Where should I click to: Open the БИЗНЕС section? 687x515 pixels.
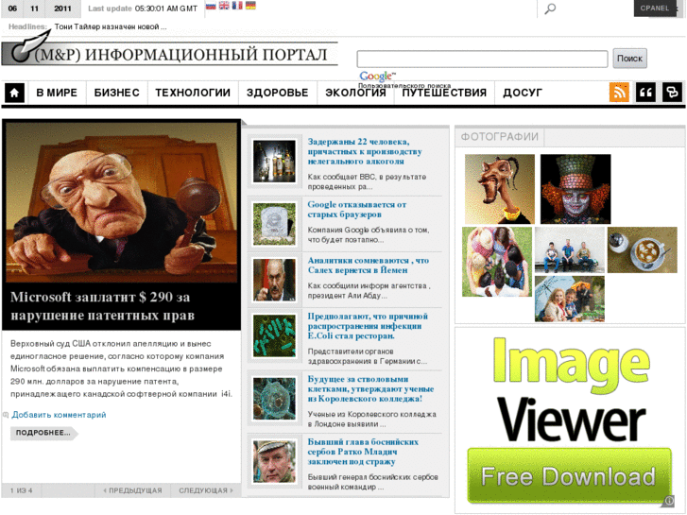pyautogui.click(x=116, y=93)
